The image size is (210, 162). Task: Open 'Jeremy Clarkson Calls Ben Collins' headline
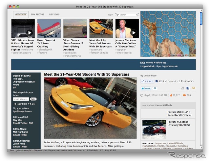[126, 43]
